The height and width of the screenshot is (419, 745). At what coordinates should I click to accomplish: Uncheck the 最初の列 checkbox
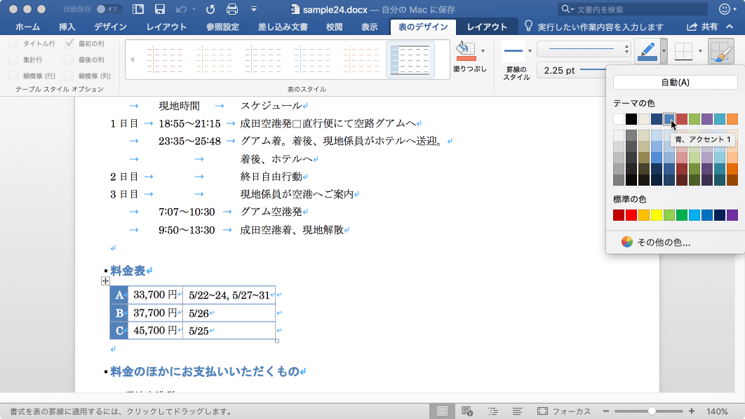pos(69,43)
